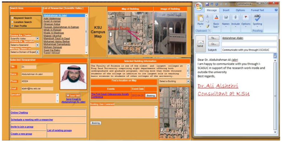This screenshot has height=142, width=282.
Task: Open Schedule a meeting with a researcher link
Action: click(32, 120)
